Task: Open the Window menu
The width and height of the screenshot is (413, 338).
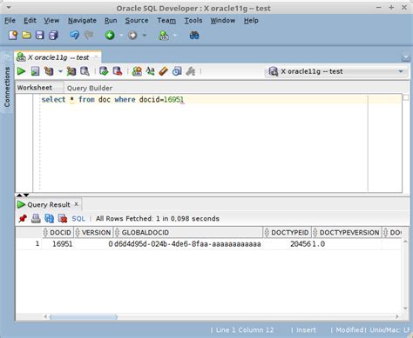Action: (x=223, y=21)
